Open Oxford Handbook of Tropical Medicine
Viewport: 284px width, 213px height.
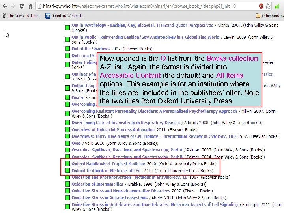coord(108,164)
